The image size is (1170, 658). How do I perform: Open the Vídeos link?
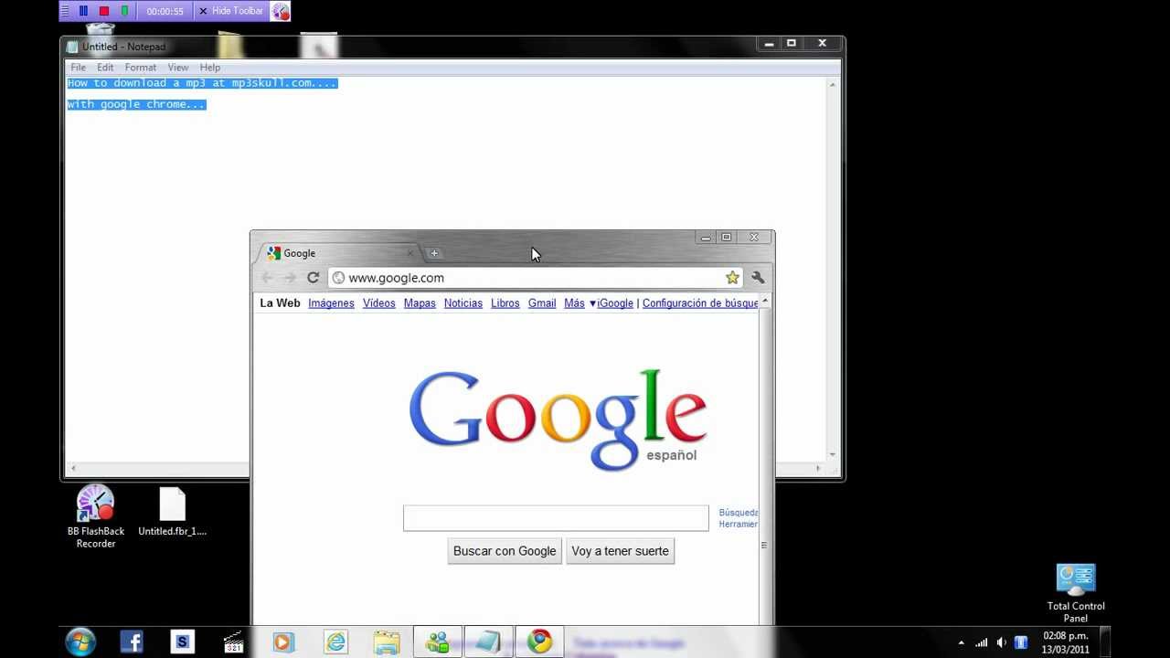click(x=378, y=303)
